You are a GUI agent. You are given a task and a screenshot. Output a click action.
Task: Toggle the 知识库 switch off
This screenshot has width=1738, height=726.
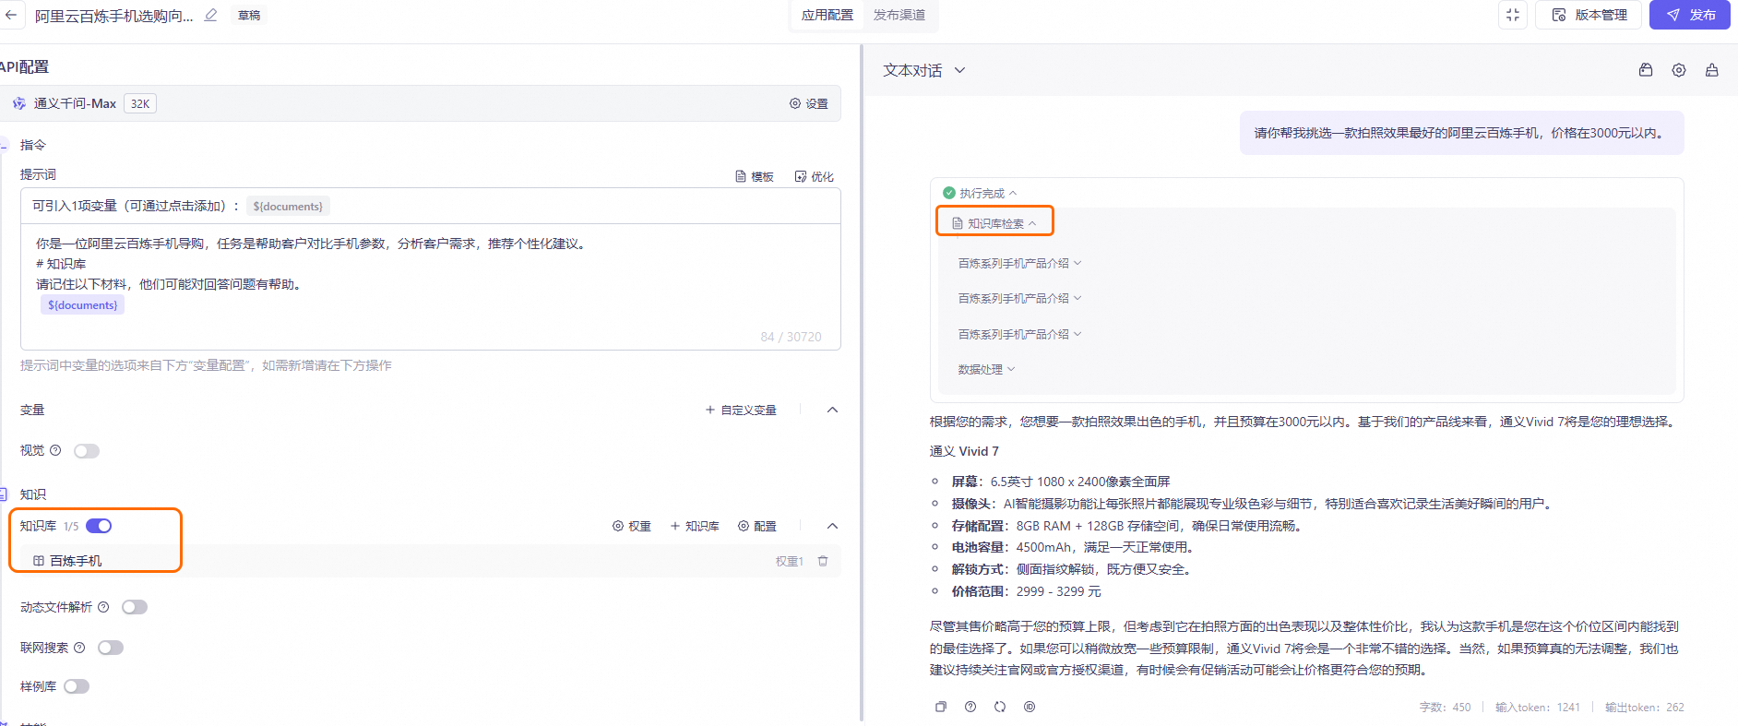[99, 526]
